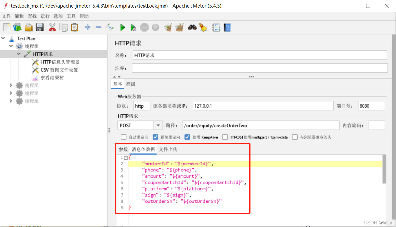Click the Stop test icon
This screenshot has height=227, width=396.
point(144,27)
